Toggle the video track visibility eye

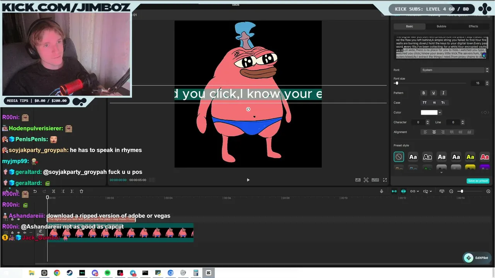point(18,233)
